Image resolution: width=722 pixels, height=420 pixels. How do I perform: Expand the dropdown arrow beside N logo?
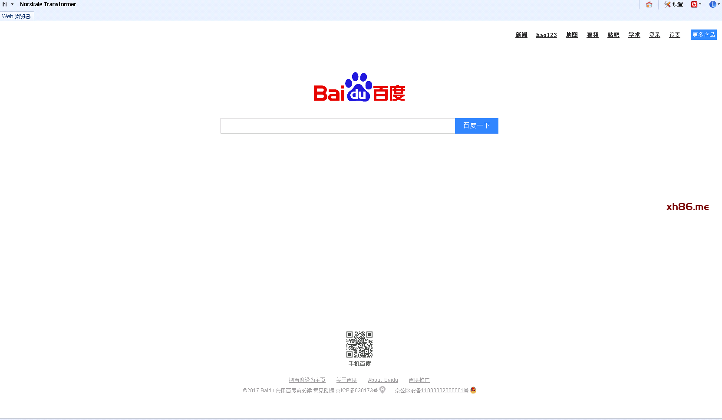point(12,4)
